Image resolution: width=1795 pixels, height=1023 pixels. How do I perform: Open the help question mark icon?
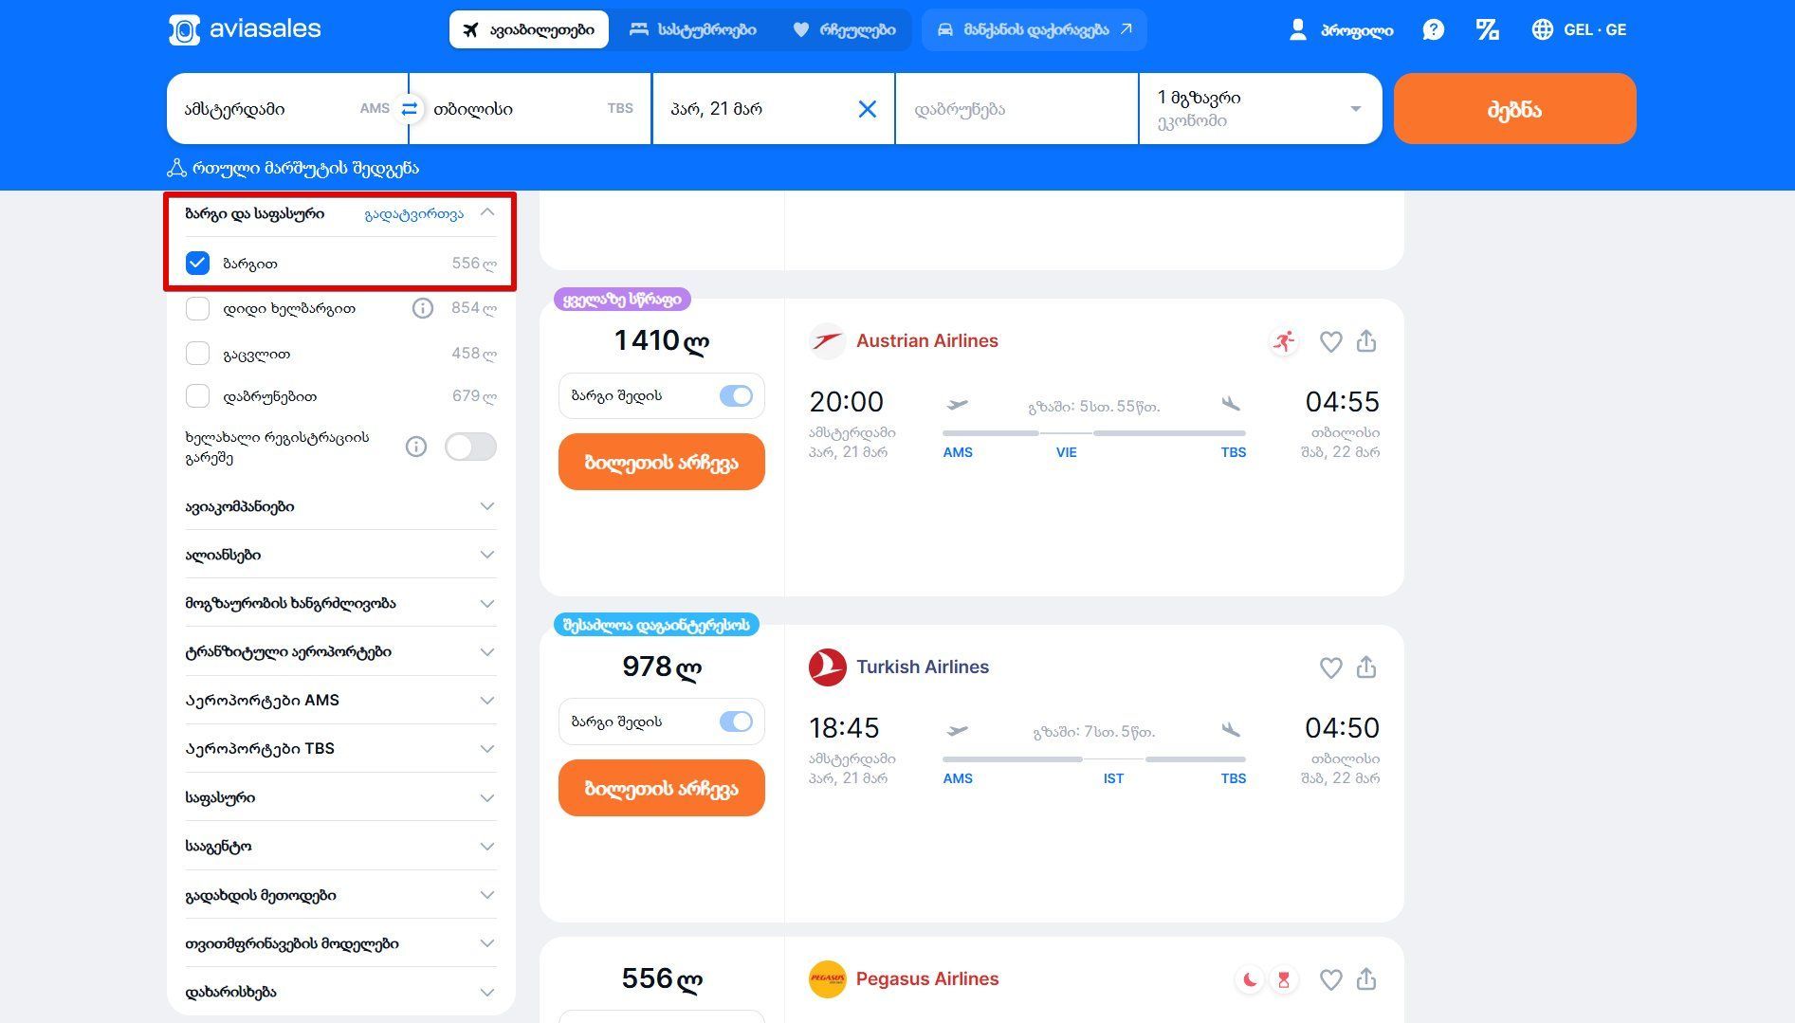(1433, 29)
